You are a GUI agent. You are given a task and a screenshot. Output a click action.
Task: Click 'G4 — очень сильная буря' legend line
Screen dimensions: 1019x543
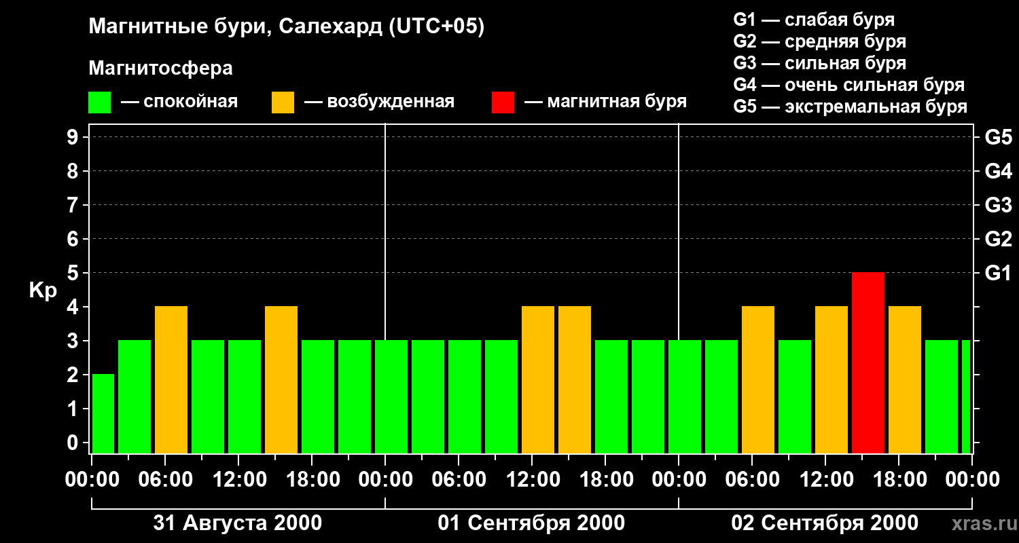(x=848, y=85)
